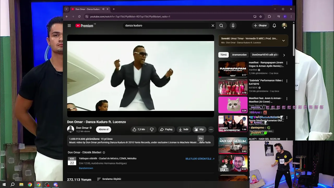The width and height of the screenshot is (334, 188).
Task: Subscribe with the Abone ol button
Action: [103, 130]
